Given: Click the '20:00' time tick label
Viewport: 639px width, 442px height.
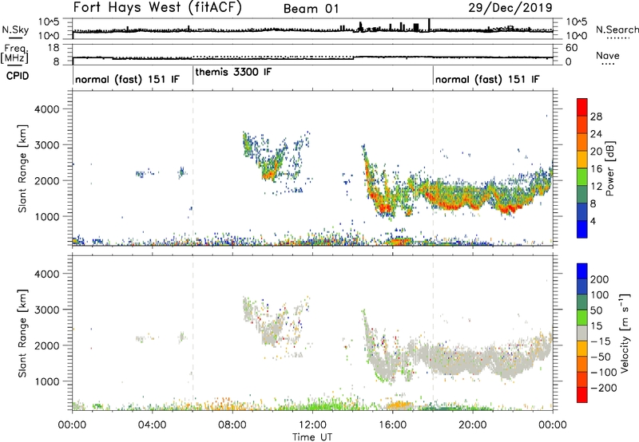Looking at the screenshot, I should tap(473, 425).
